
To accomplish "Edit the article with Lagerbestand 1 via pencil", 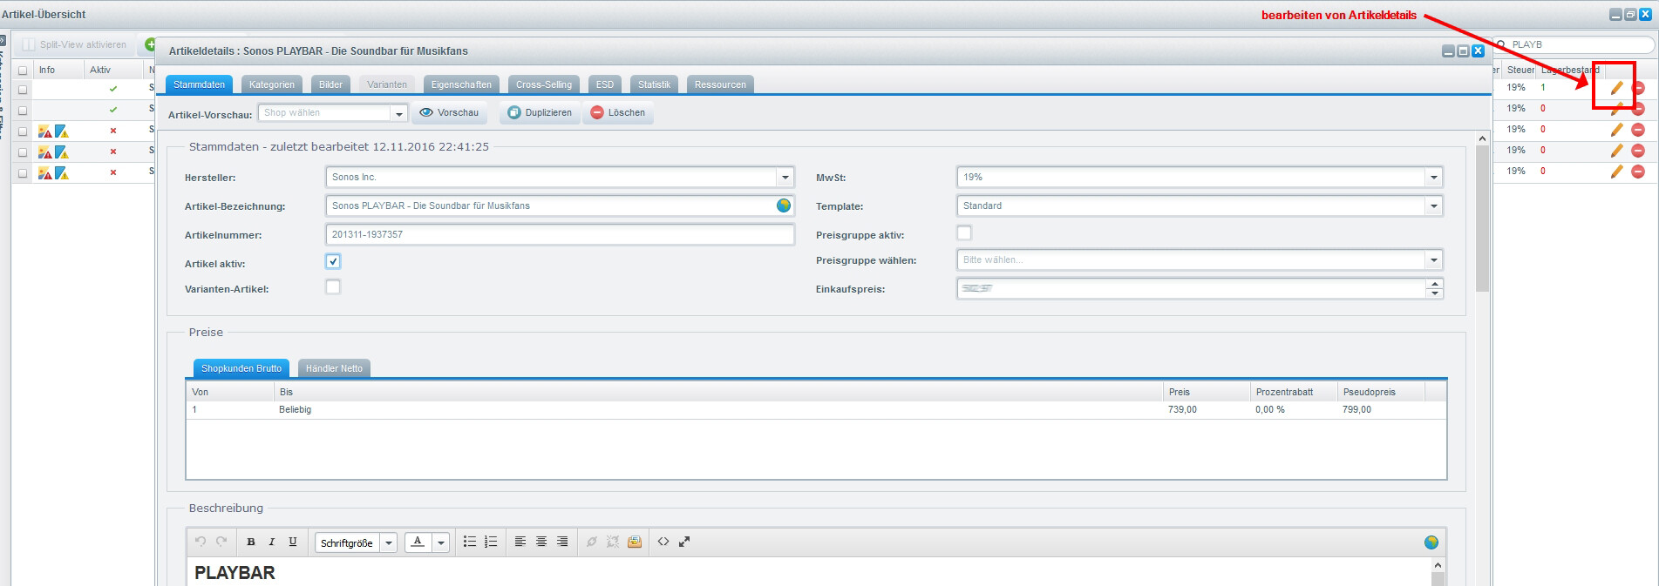I will [x=1616, y=88].
